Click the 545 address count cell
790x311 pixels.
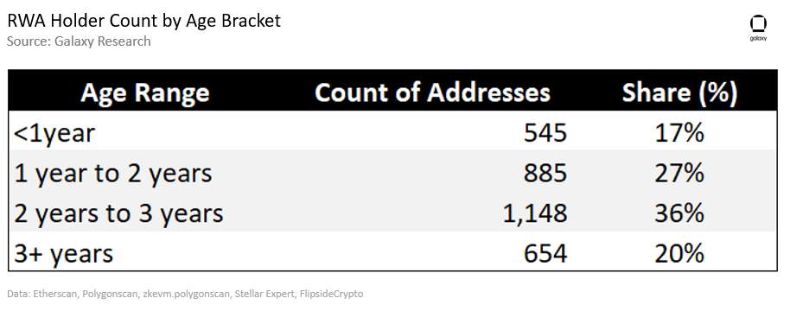pyautogui.click(x=545, y=134)
